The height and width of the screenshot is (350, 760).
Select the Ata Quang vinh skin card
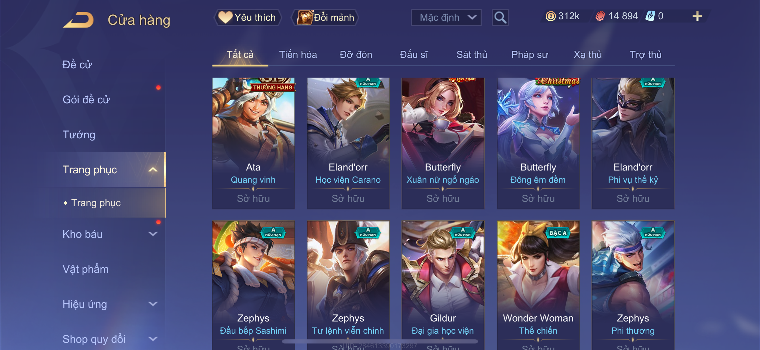[253, 143]
